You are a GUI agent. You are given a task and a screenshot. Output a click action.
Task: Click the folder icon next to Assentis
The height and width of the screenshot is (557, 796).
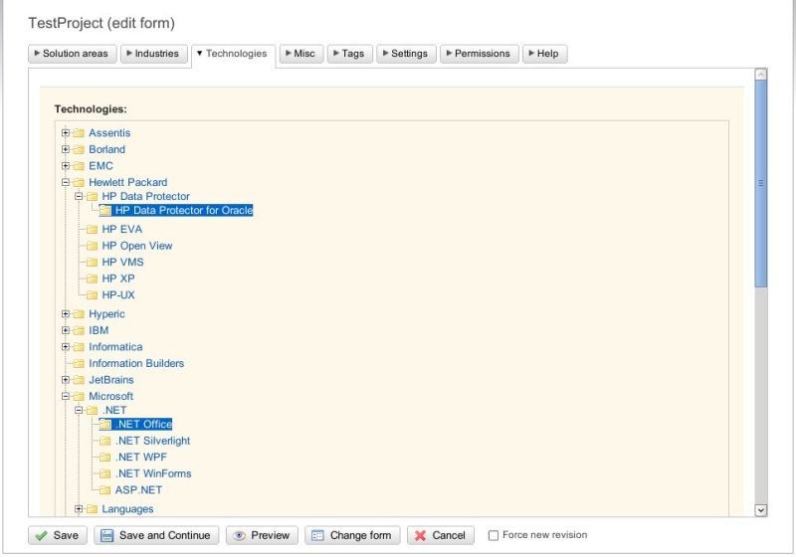coord(79,133)
